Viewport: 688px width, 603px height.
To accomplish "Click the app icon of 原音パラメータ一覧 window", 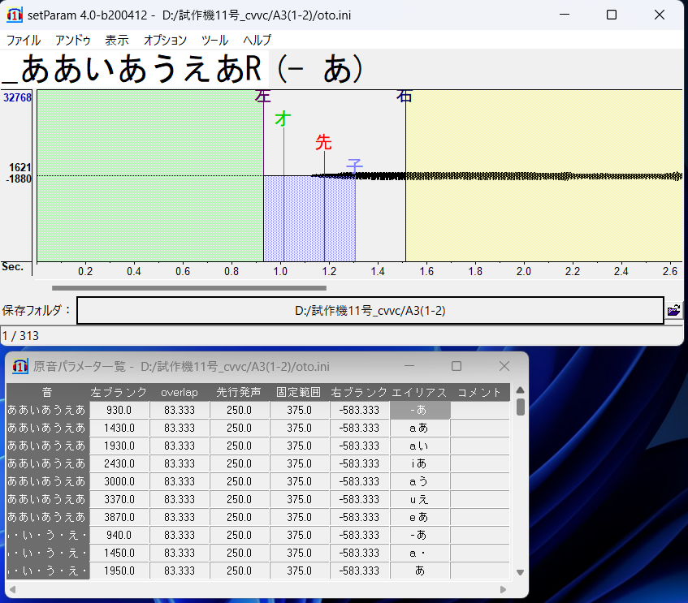I will (20, 366).
